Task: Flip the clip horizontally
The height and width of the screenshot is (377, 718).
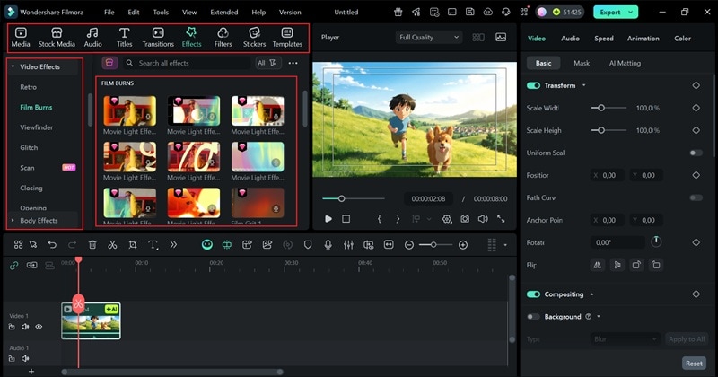Action: pos(597,265)
